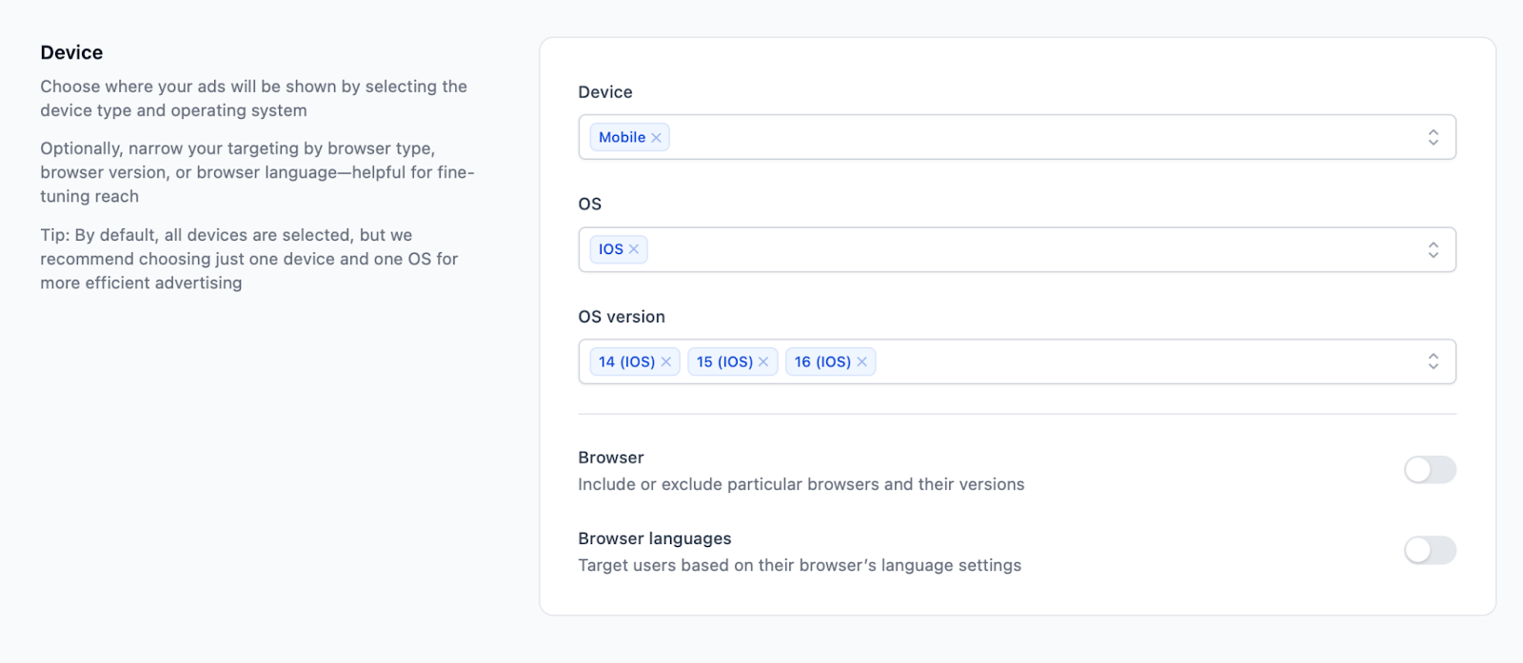Open the OS dropdown via chevron arrows

1433,250
